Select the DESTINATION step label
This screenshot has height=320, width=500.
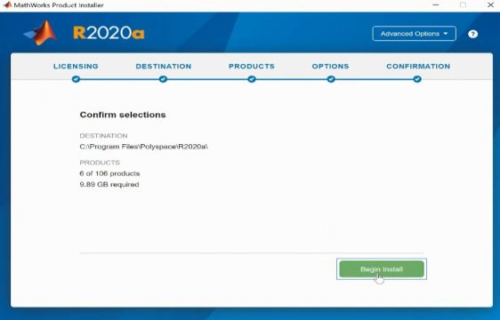[164, 67]
